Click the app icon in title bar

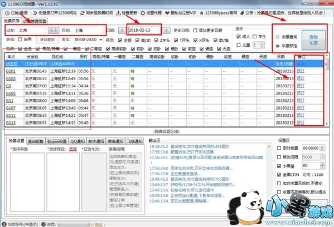coord(3,4)
